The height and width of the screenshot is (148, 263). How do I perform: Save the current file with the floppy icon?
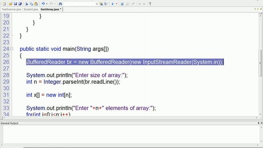pos(15,4)
